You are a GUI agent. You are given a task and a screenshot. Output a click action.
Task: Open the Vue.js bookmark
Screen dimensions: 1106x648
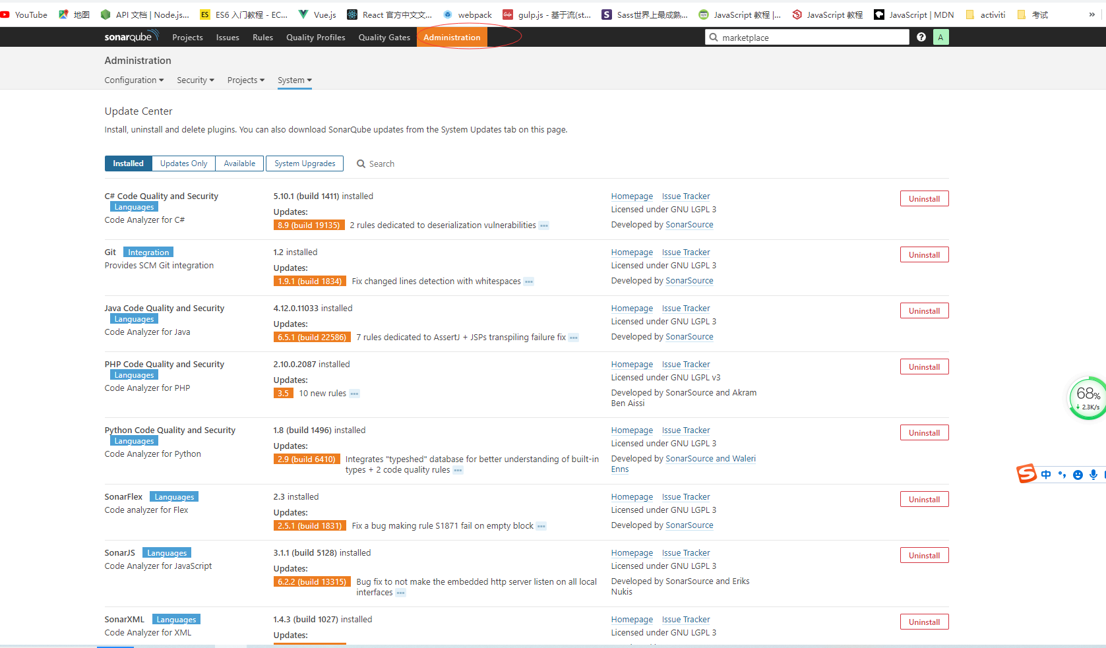(x=318, y=15)
